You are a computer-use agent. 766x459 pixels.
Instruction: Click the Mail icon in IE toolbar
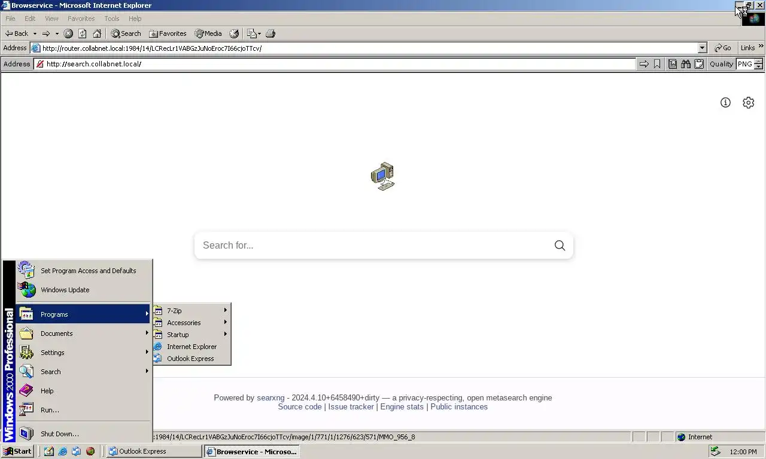[251, 33]
